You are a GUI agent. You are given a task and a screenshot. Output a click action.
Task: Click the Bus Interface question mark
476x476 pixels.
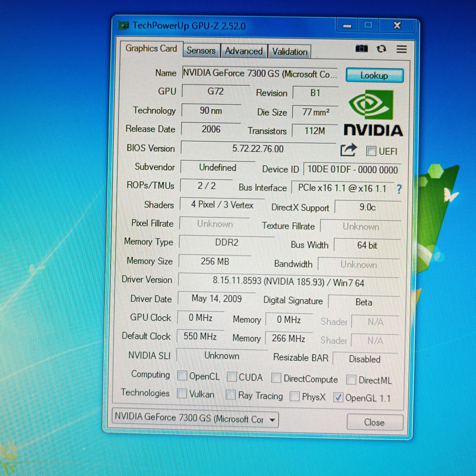[399, 189]
